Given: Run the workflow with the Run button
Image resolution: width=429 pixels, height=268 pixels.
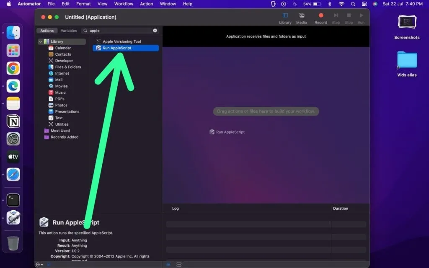Looking at the screenshot, I should (361, 18).
